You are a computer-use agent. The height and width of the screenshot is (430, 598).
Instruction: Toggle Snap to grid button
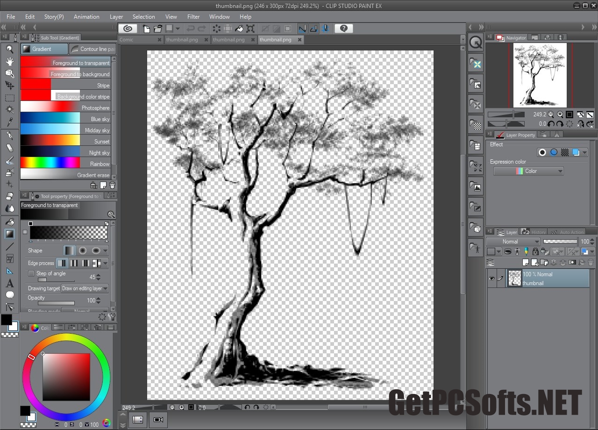coord(325,29)
